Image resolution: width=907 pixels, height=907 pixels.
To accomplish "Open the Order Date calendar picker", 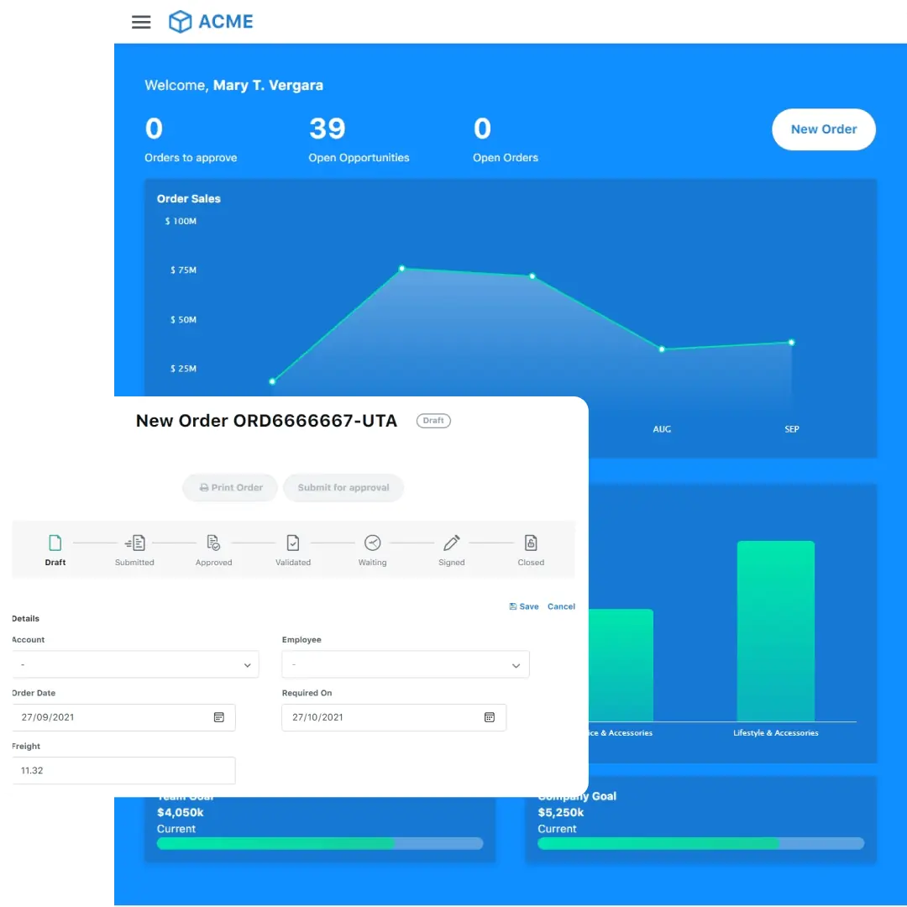I will [219, 717].
